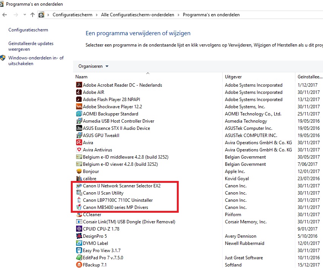Click the ASUS GPU TweakII icon

[x=79, y=136]
